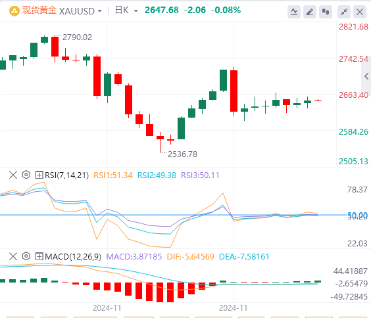Open MACD indicator settings gear icon
This screenshot has width=371, height=318.
tap(26, 256)
